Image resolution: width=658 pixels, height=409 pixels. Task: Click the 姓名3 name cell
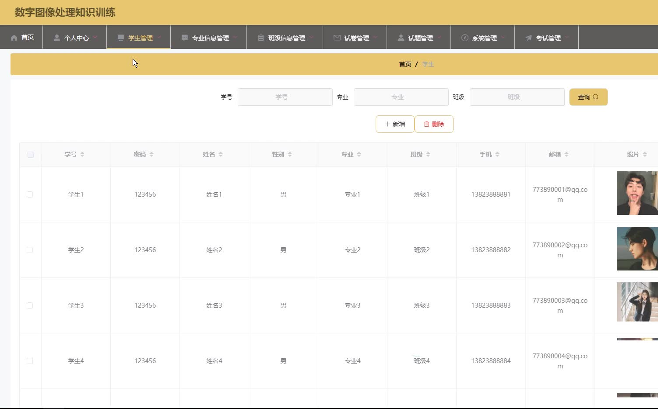pos(214,305)
